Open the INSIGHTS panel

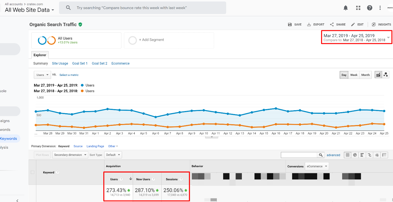click(x=381, y=24)
